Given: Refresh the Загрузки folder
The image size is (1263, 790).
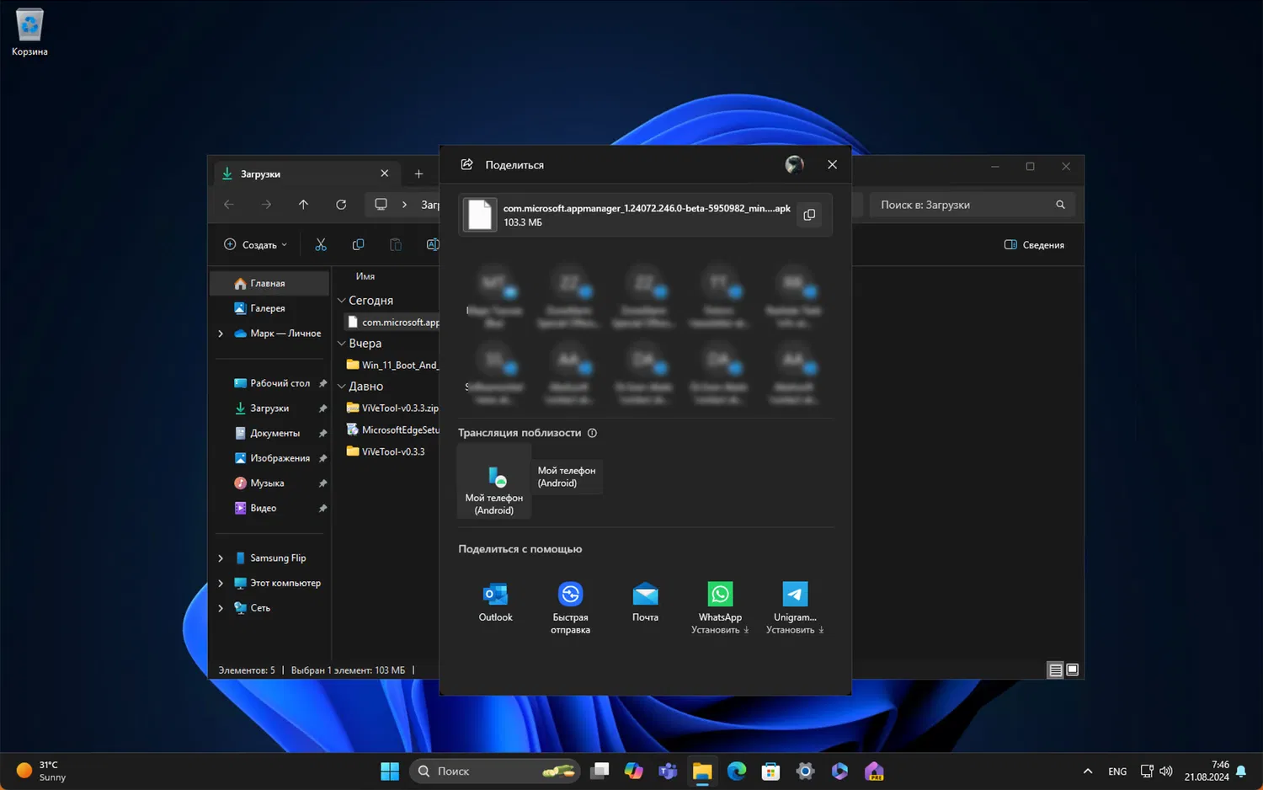Looking at the screenshot, I should (x=341, y=205).
